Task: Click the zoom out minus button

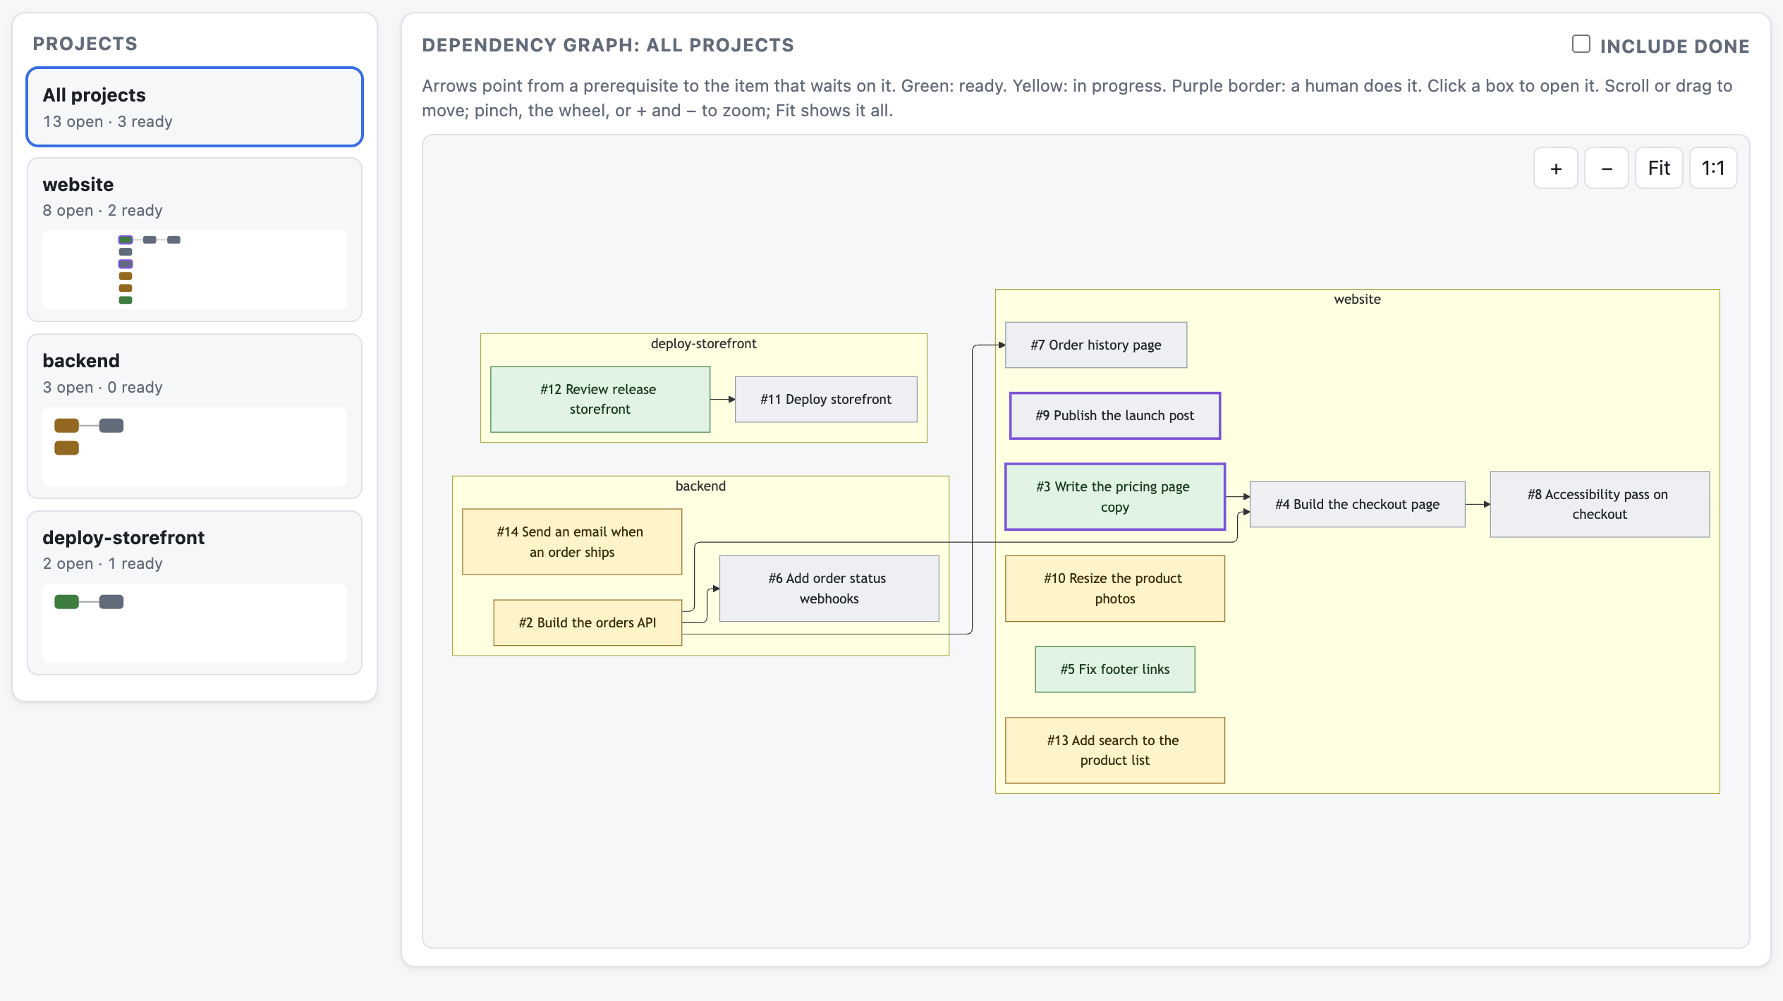Action: point(1606,168)
